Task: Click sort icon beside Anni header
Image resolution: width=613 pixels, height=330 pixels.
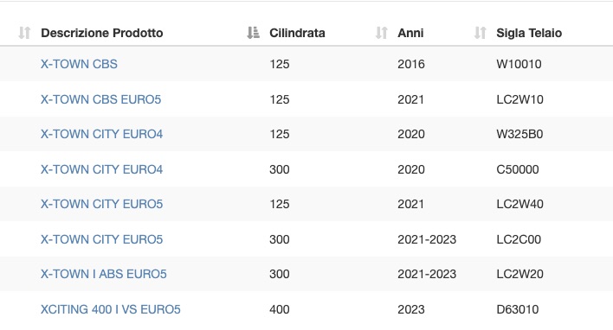Action: [382, 33]
